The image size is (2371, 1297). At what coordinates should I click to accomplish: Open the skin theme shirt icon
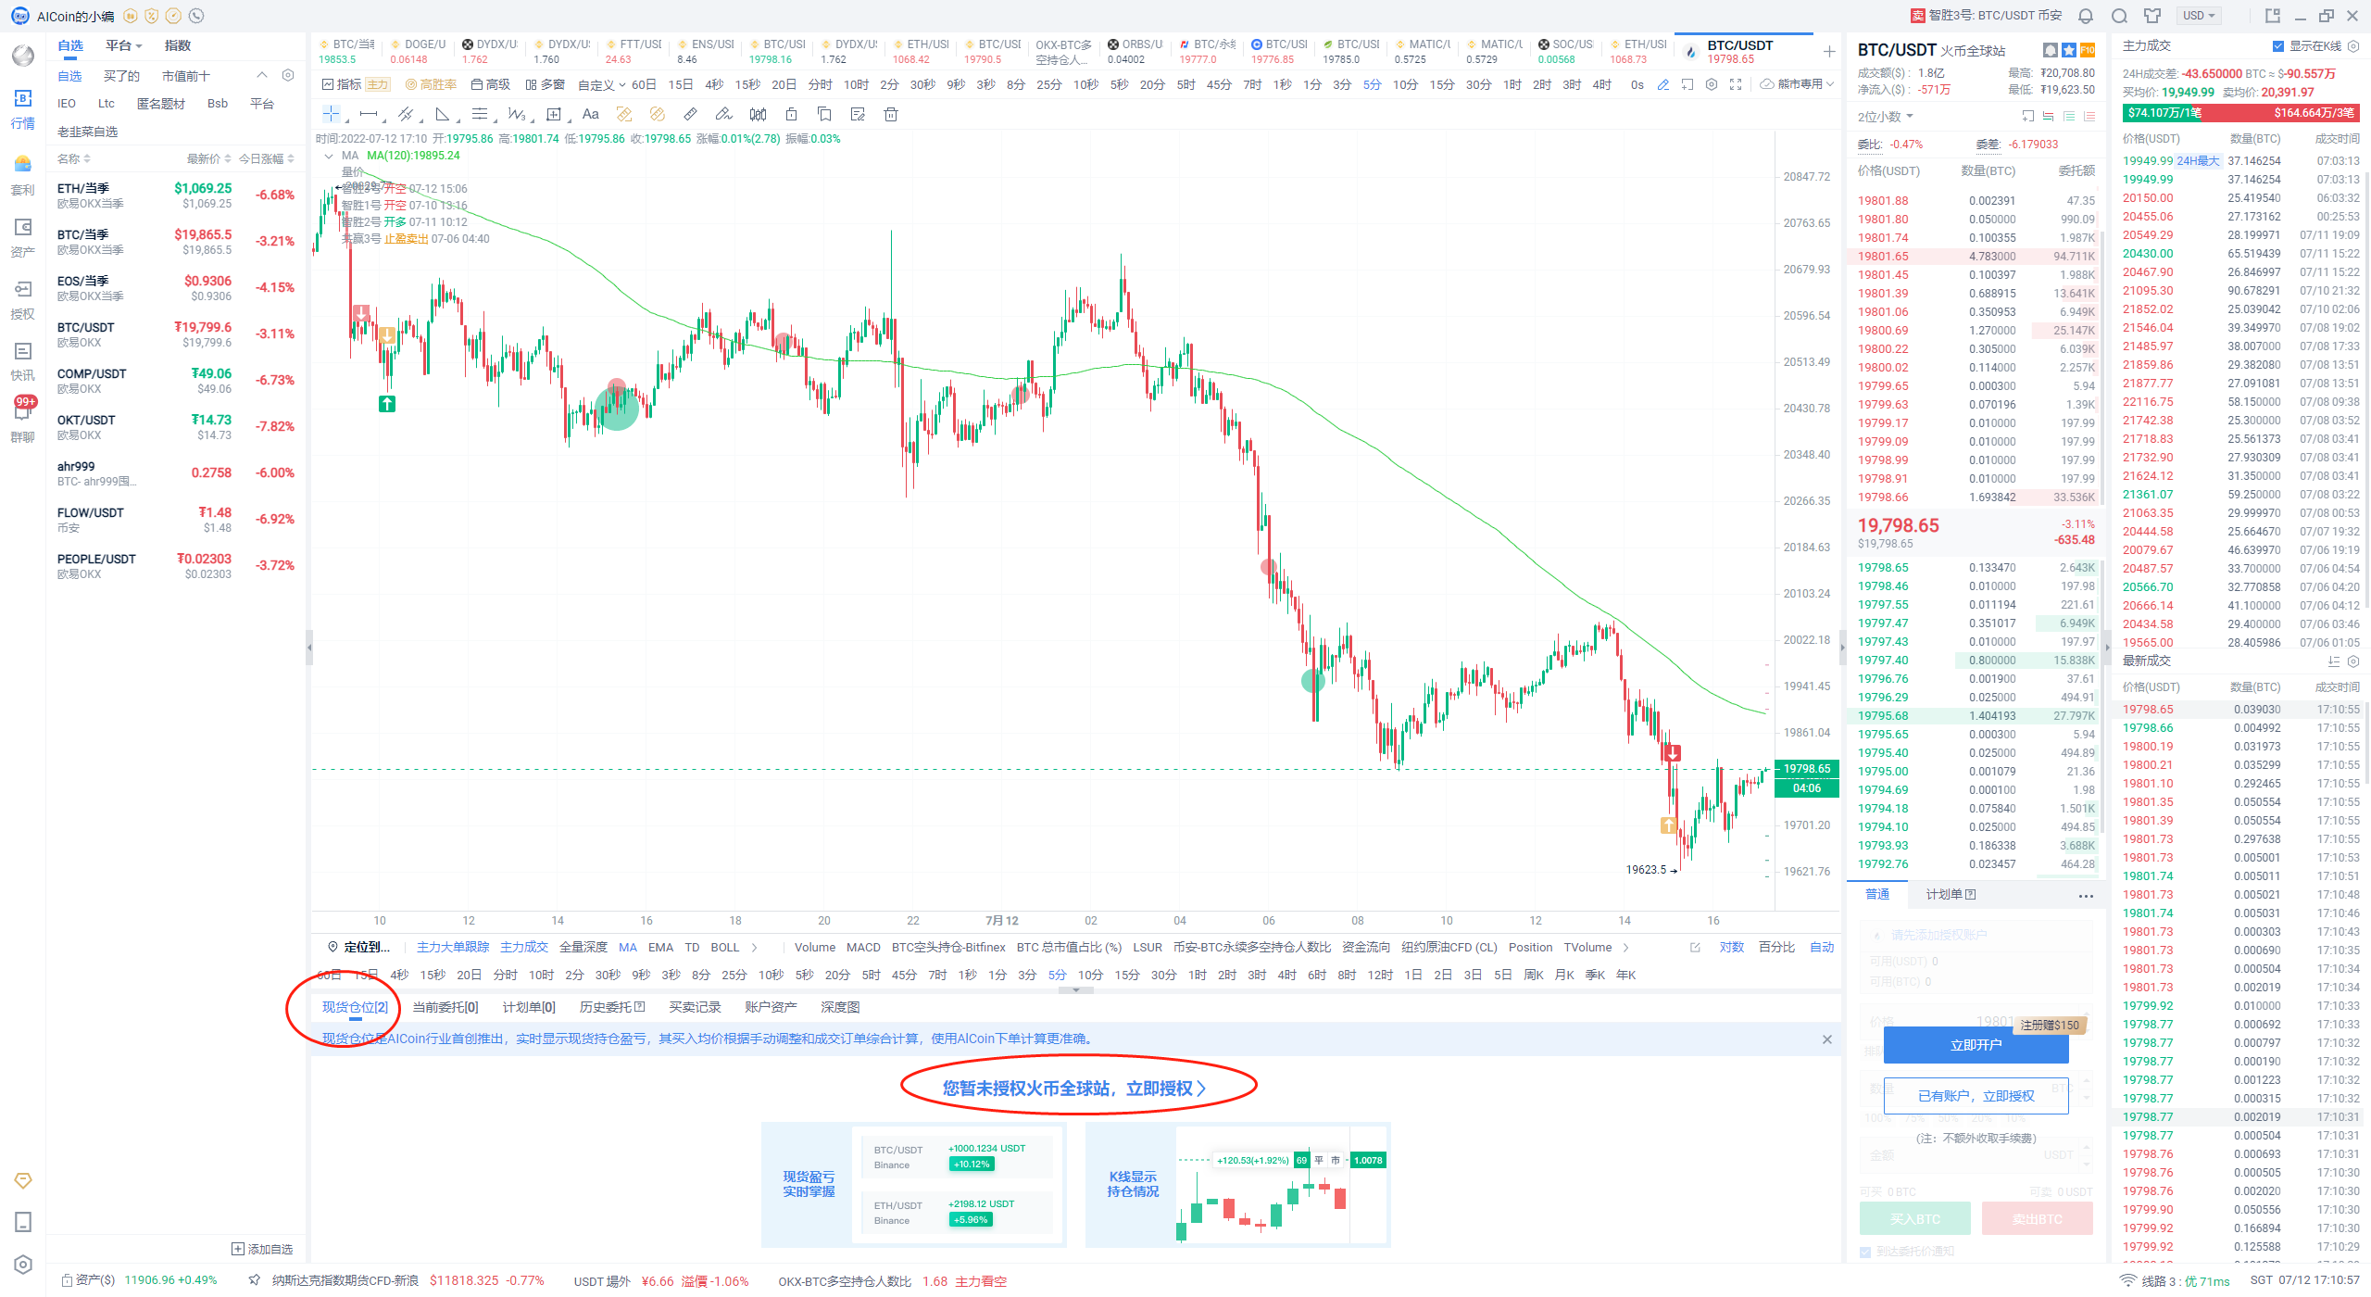coord(2152,16)
